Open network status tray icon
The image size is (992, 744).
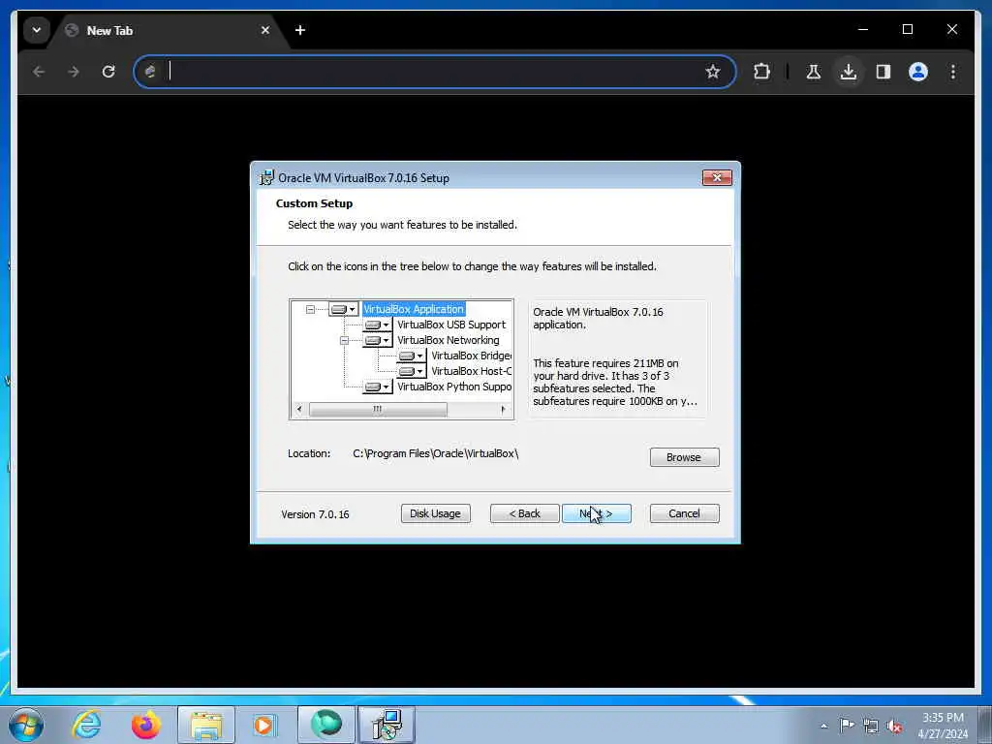(x=871, y=726)
